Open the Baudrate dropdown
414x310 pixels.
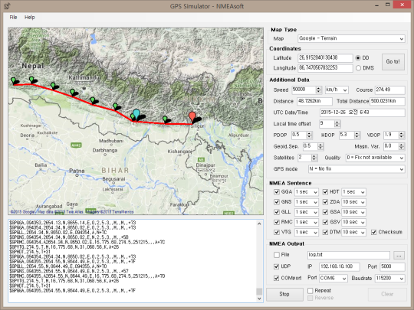[390, 279]
